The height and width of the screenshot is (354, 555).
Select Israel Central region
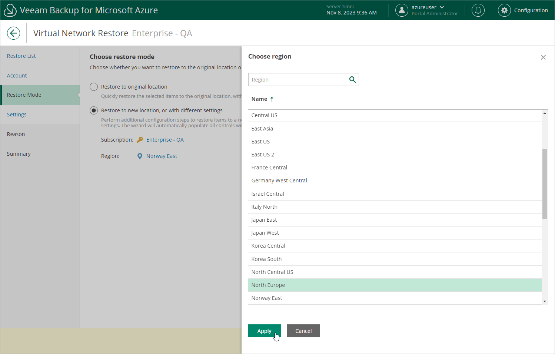[395, 194]
